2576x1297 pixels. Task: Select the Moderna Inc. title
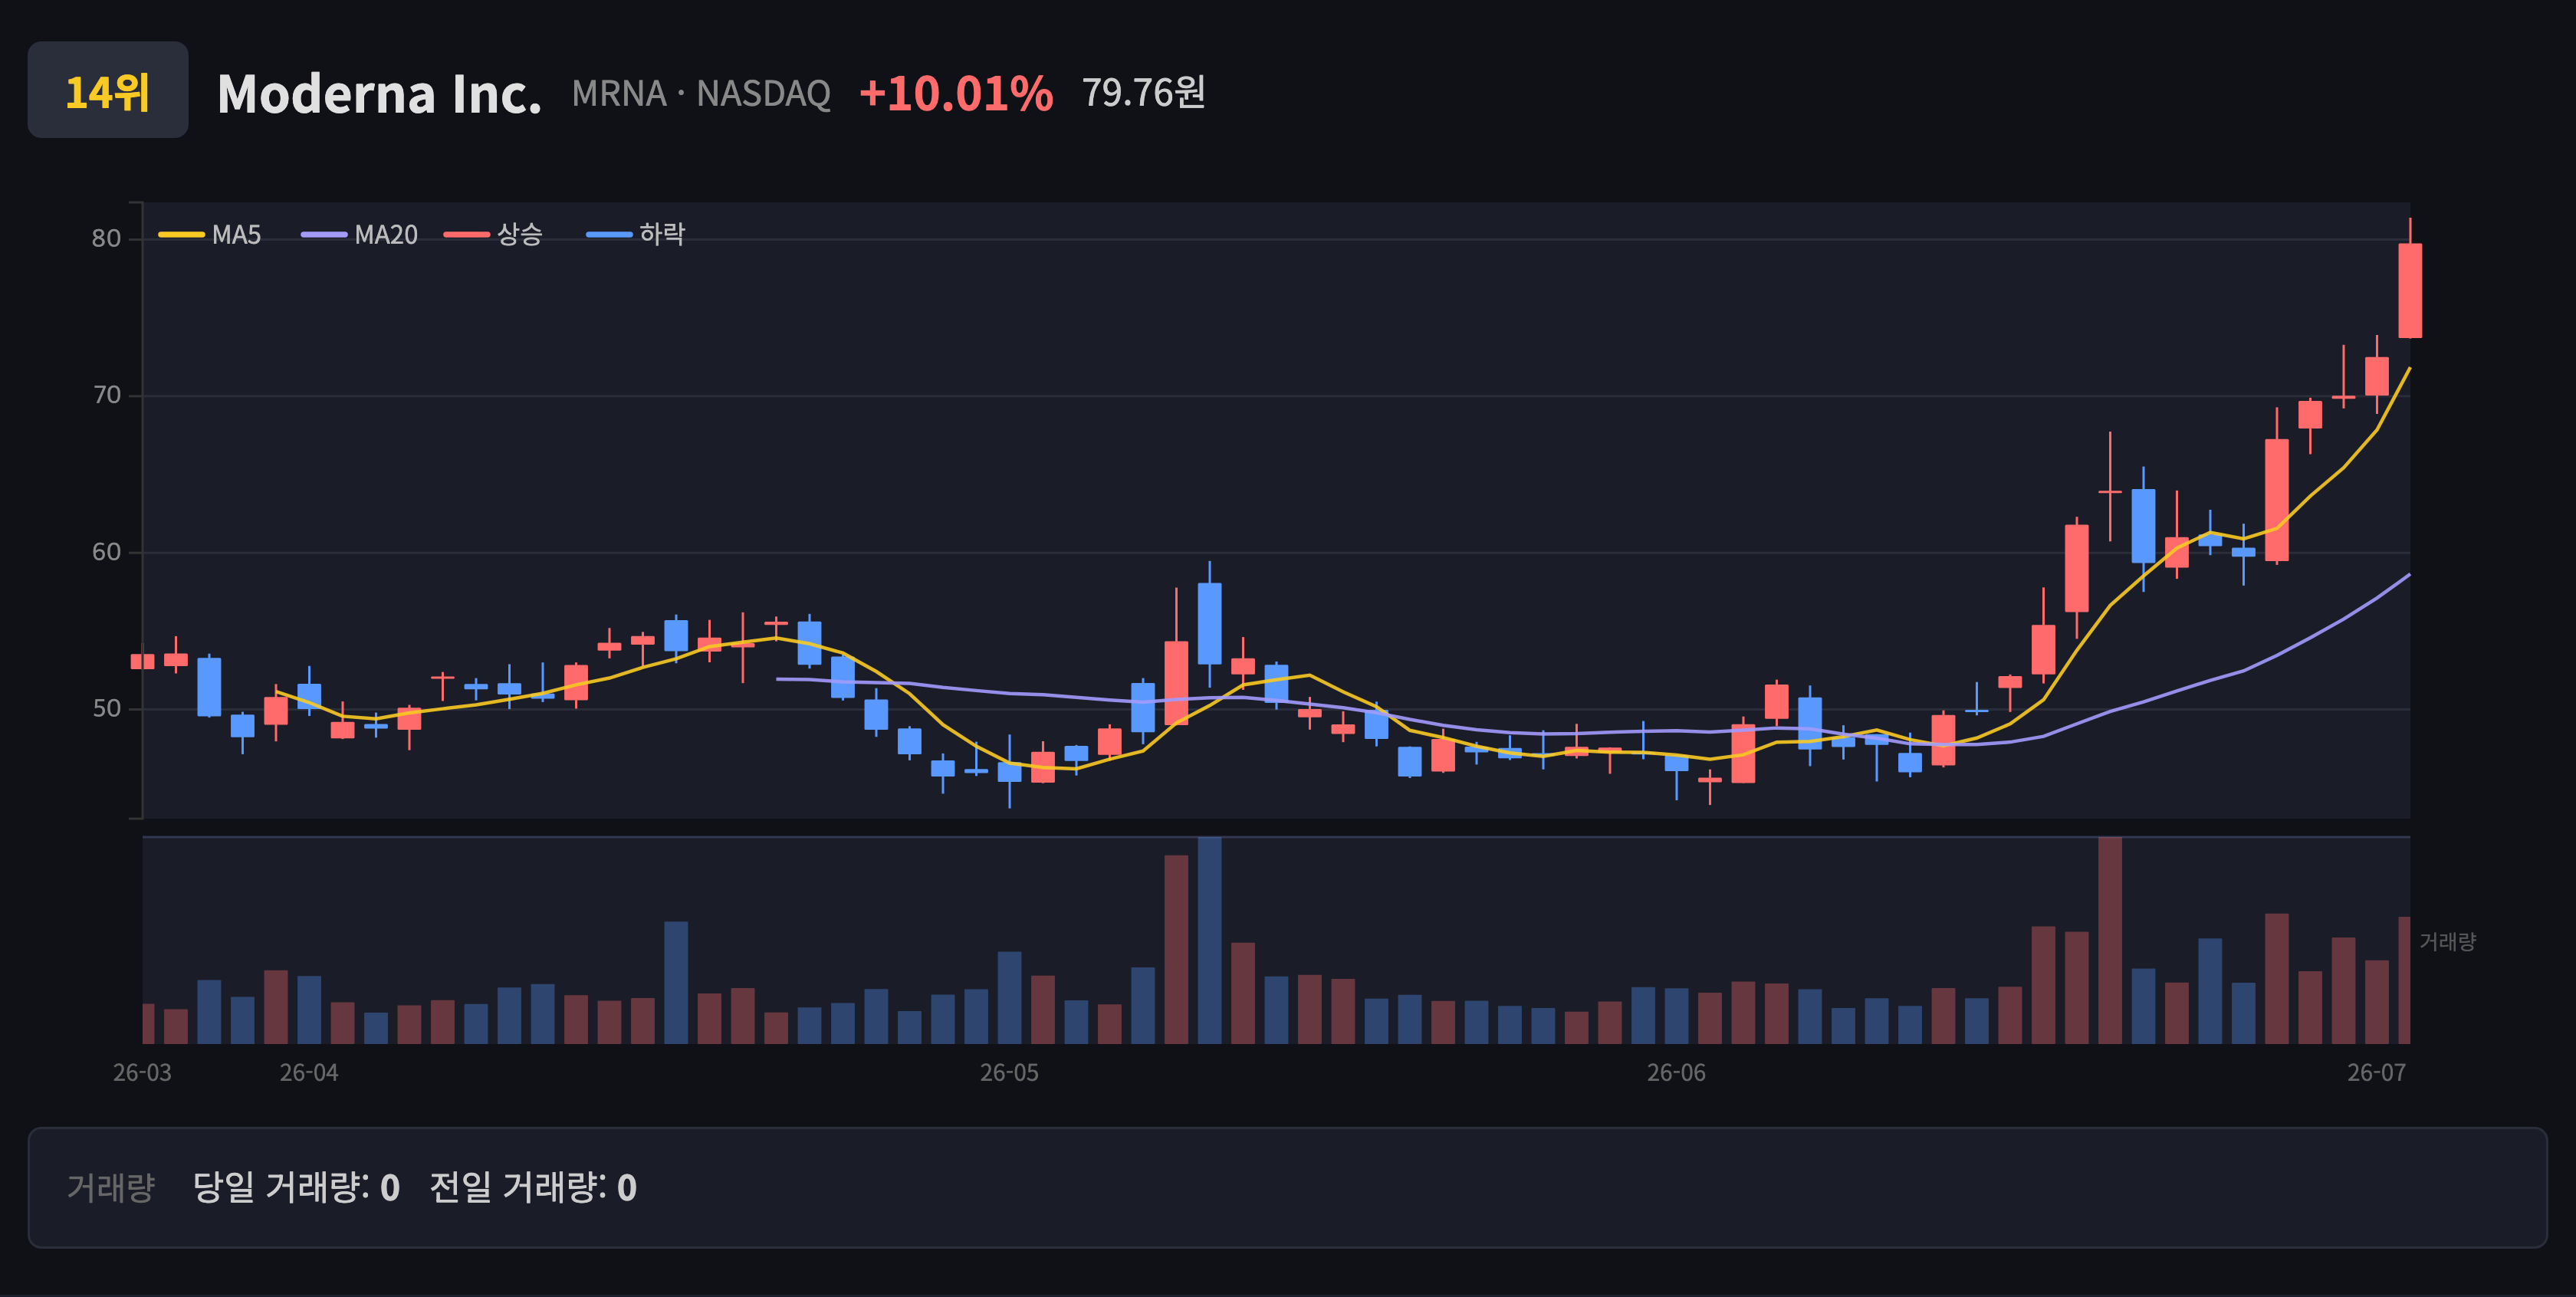[379, 94]
